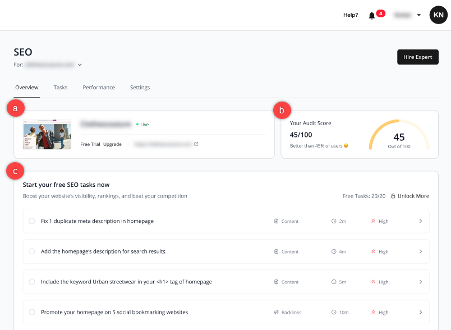This screenshot has width=451, height=330.
Task: Click the Hire Expert button
Action: click(418, 57)
